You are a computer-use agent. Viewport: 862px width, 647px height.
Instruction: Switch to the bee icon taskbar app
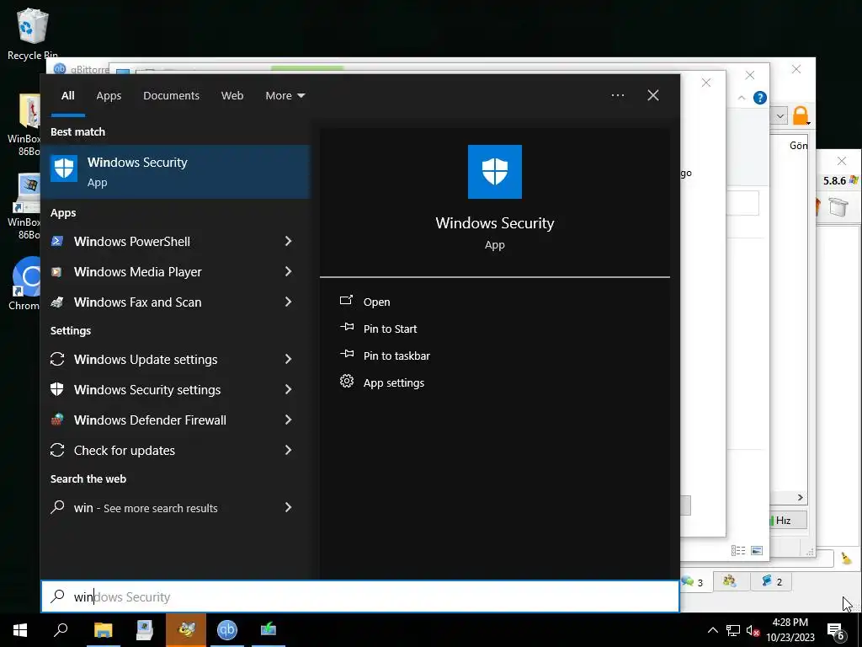pyautogui.click(x=186, y=630)
